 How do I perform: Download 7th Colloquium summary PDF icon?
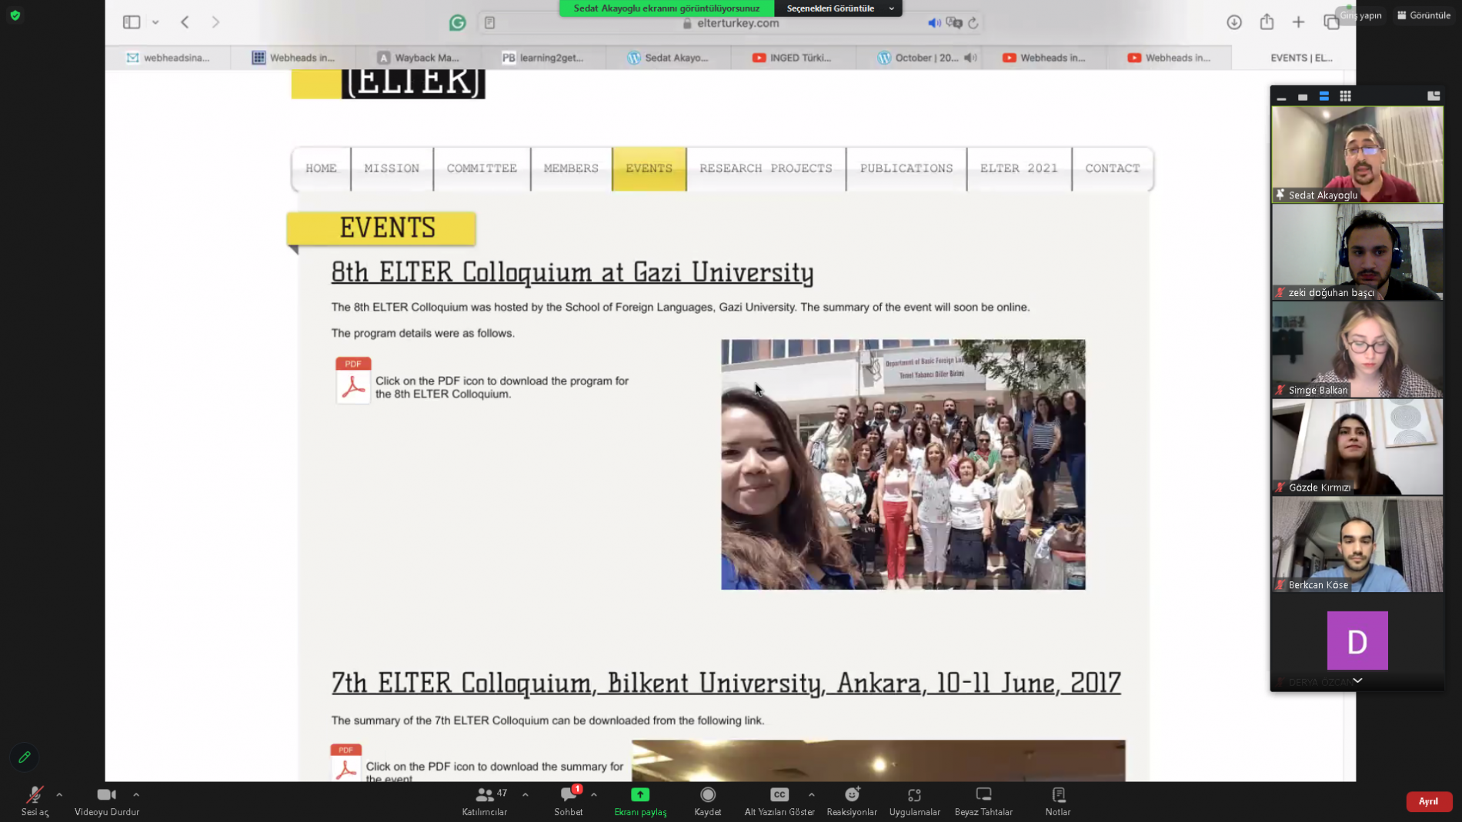pos(345,762)
